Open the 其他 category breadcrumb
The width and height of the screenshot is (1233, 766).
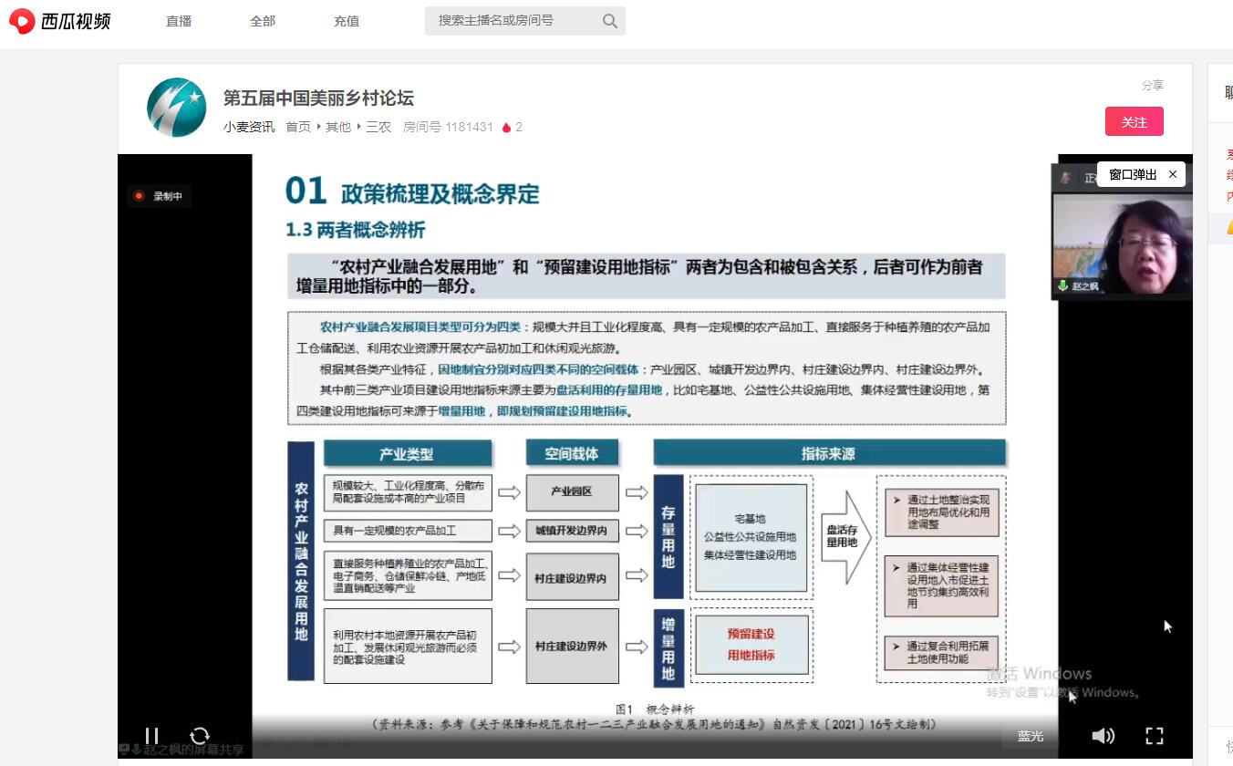point(338,128)
